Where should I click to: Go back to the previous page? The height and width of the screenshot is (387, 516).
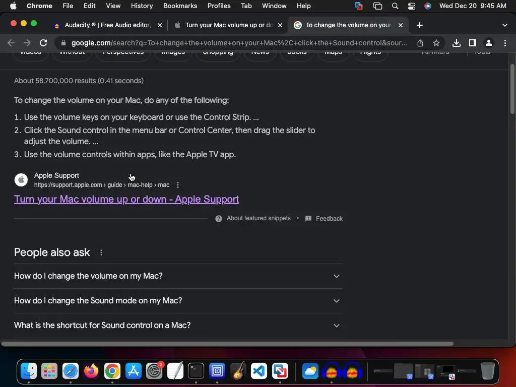pos(11,43)
